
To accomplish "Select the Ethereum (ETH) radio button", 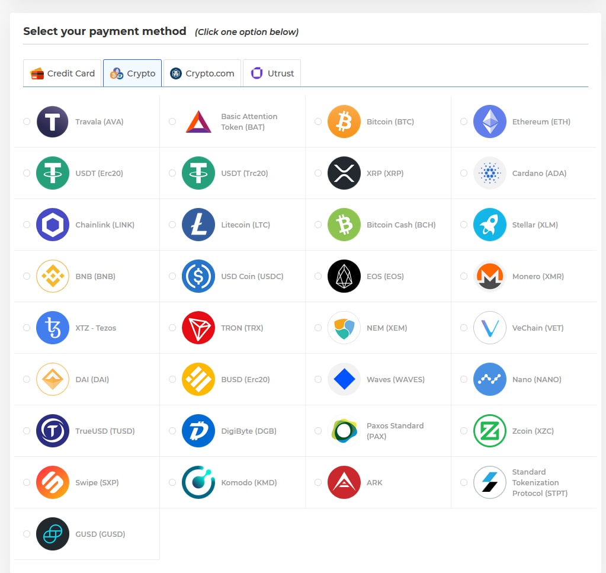I will 464,121.
